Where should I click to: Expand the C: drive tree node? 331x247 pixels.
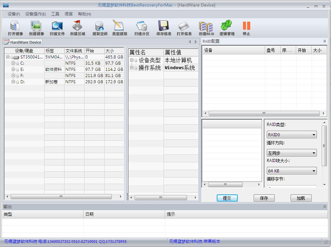tap(13, 63)
